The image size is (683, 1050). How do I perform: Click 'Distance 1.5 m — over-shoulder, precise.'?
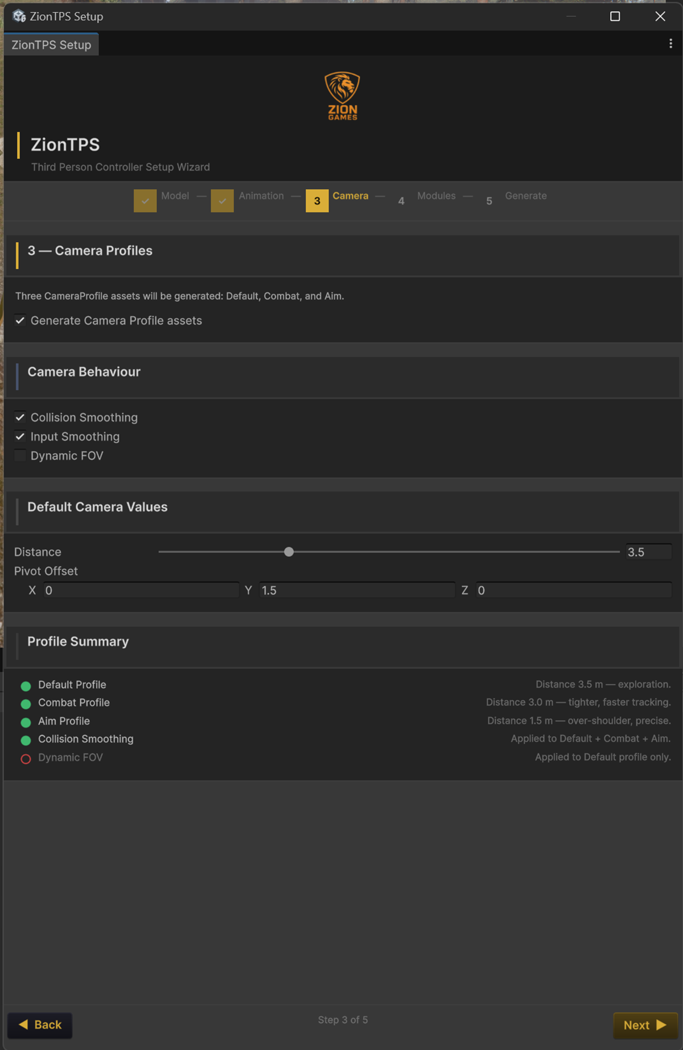click(579, 721)
